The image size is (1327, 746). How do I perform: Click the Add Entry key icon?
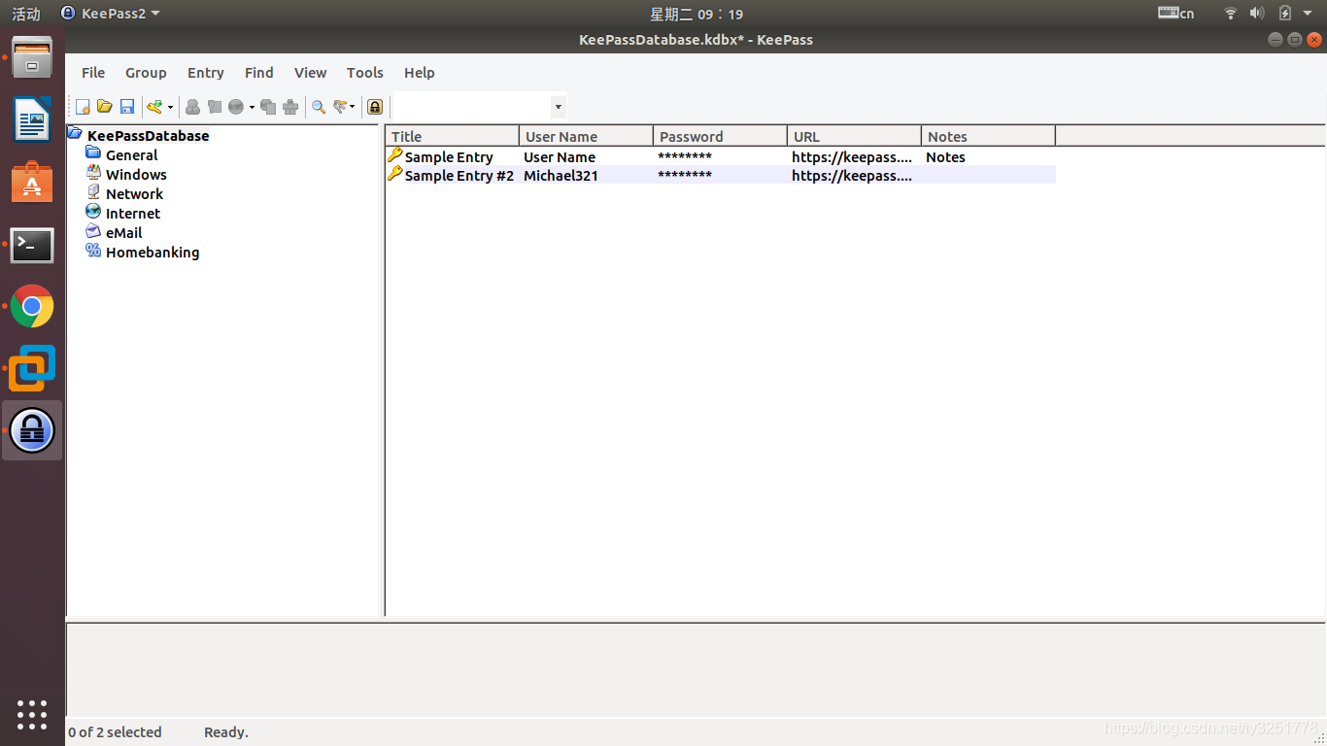154,107
